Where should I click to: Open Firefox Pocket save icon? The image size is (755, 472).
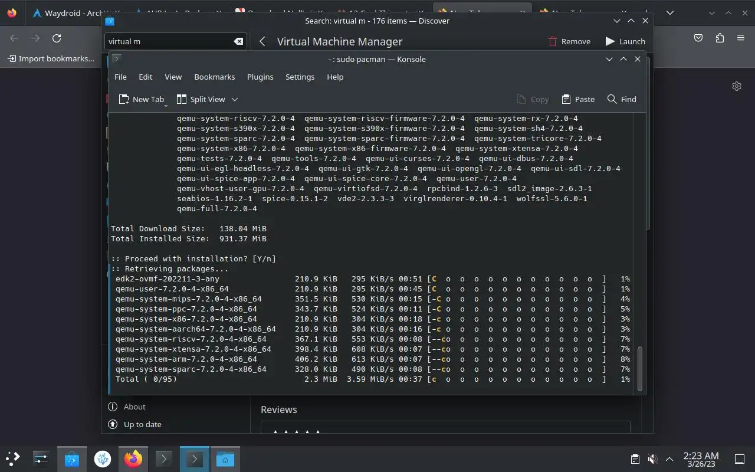[698, 38]
